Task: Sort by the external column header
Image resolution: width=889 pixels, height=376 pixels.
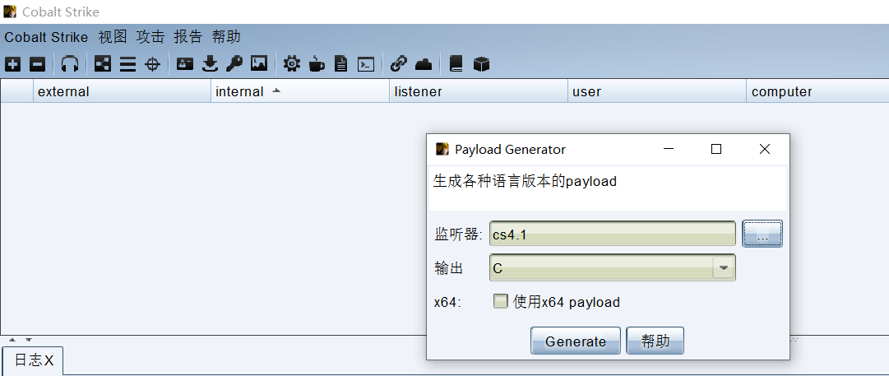Action: tap(122, 91)
